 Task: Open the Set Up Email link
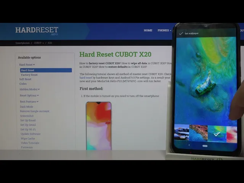28,120
